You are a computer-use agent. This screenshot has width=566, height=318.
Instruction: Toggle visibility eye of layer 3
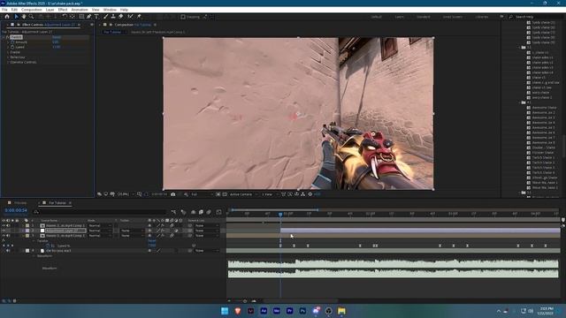4,236
